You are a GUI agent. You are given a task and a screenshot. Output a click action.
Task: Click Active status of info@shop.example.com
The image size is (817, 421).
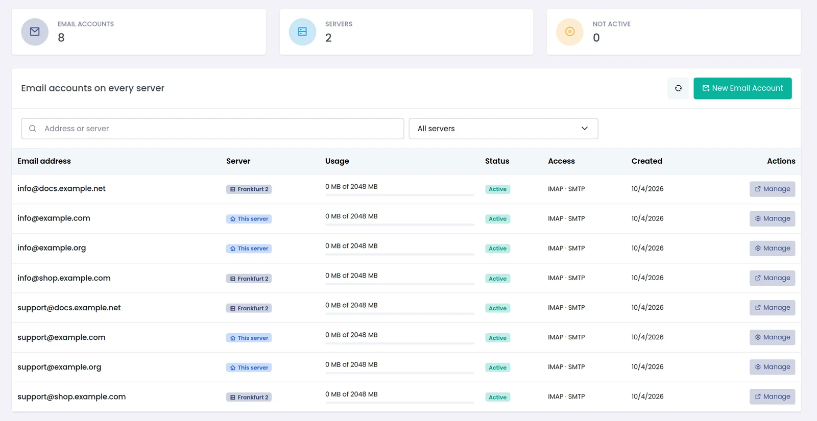pos(497,279)
